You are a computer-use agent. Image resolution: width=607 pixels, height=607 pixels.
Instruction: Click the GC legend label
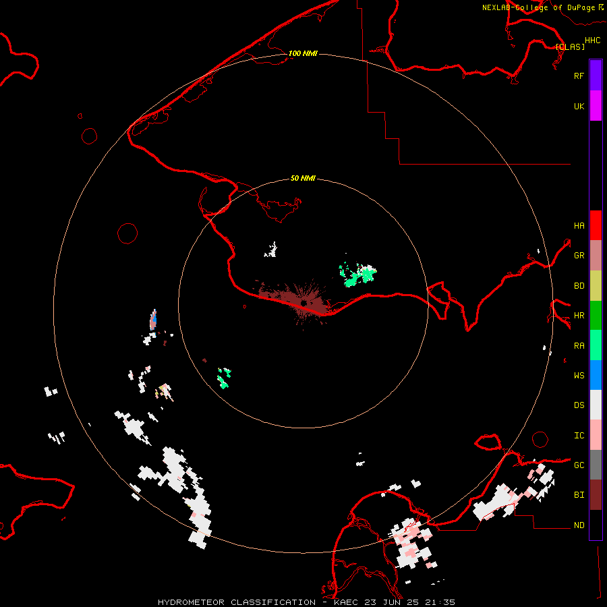point(579,465)
